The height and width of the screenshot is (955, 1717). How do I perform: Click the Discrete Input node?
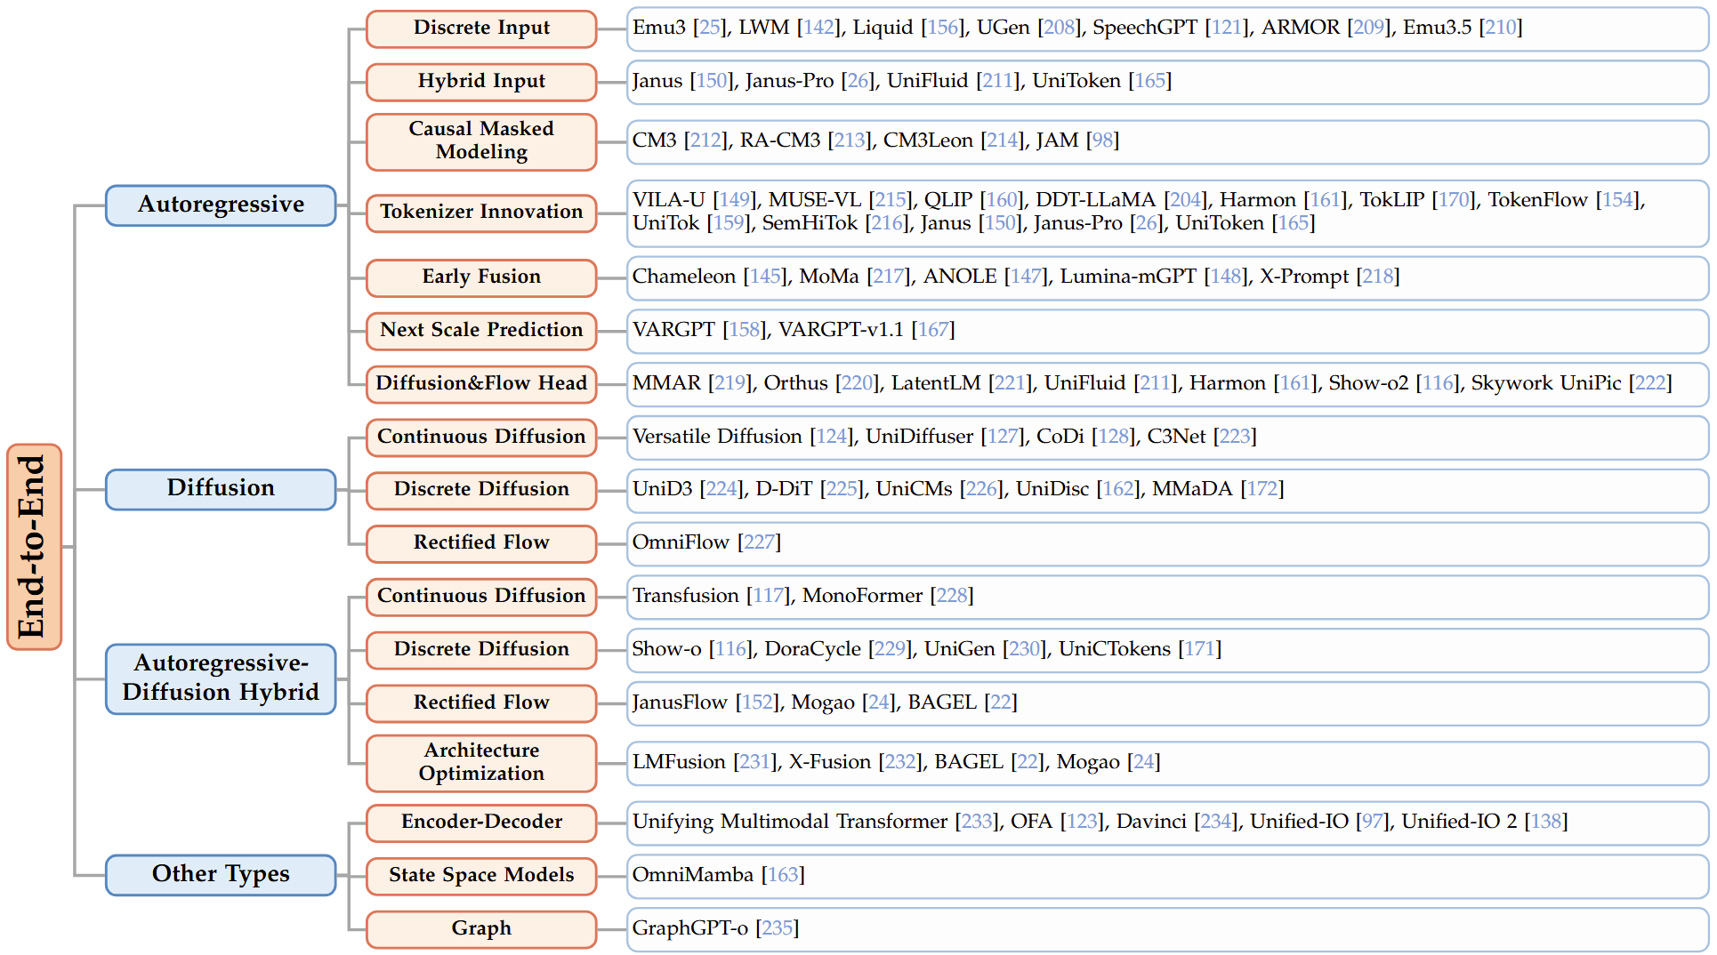pos(480,28)
